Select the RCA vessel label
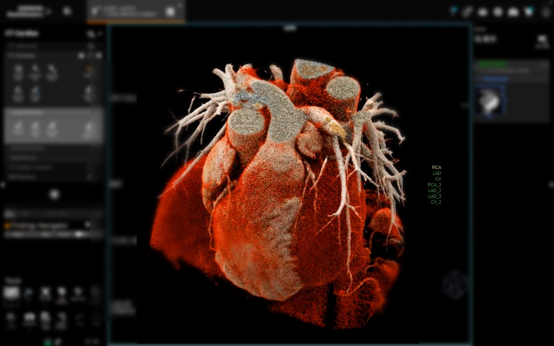The image size is (554, 346). [x=437, y=167]
